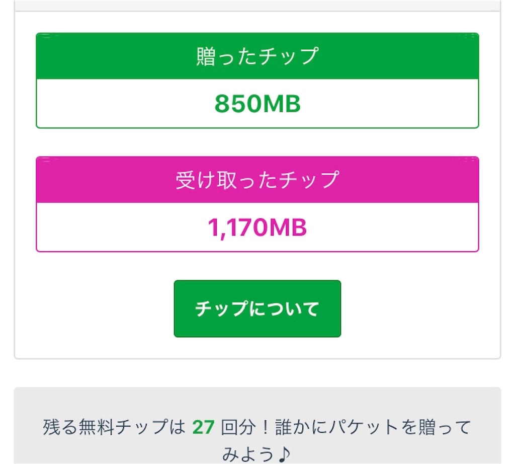Click the musical note symbol in bottom text
The image size is (515, 464).
tap(285, 454)
